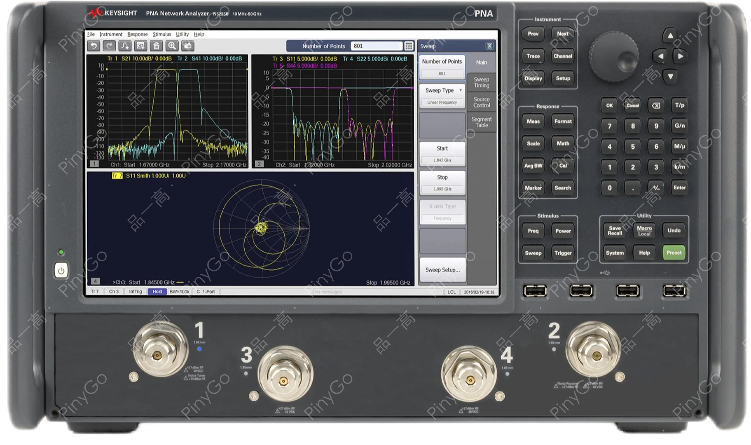Image resolution: width=751 pixels, height=445 pixels.
Task: Click the screenshot camera icon
Action: pos(187,46)
